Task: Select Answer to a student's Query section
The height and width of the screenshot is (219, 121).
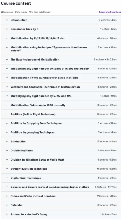Action: (x=61, y=214)
